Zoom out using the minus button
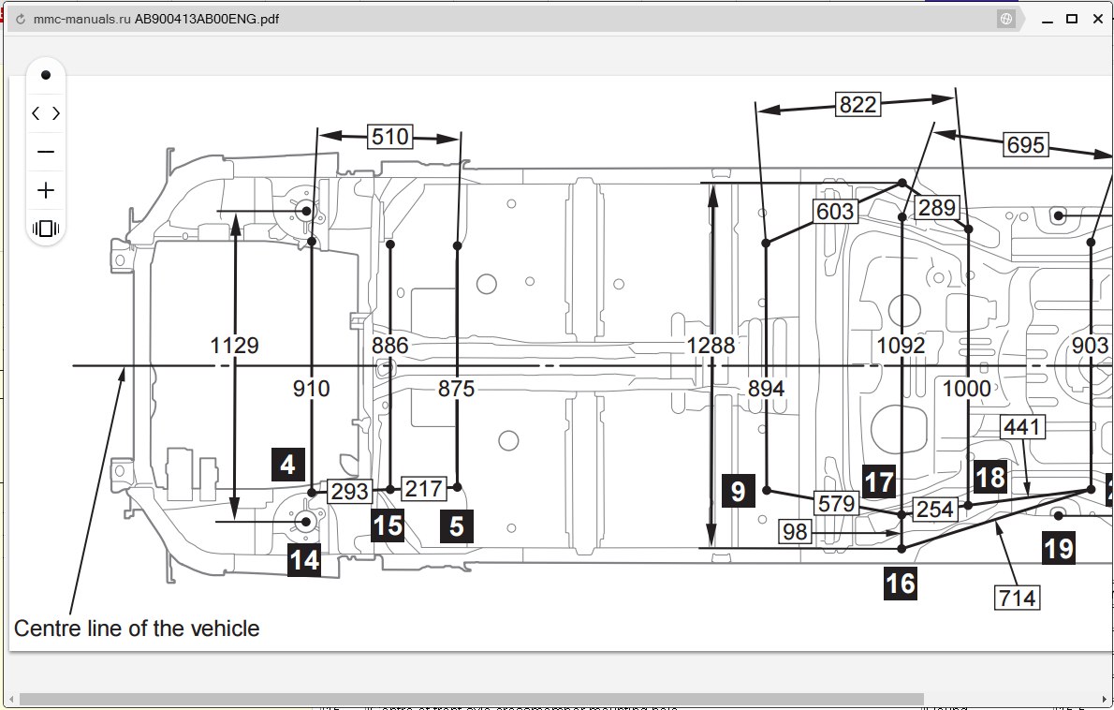The image size is (1114, 710). pyautogui.click(x=46, y=152)
